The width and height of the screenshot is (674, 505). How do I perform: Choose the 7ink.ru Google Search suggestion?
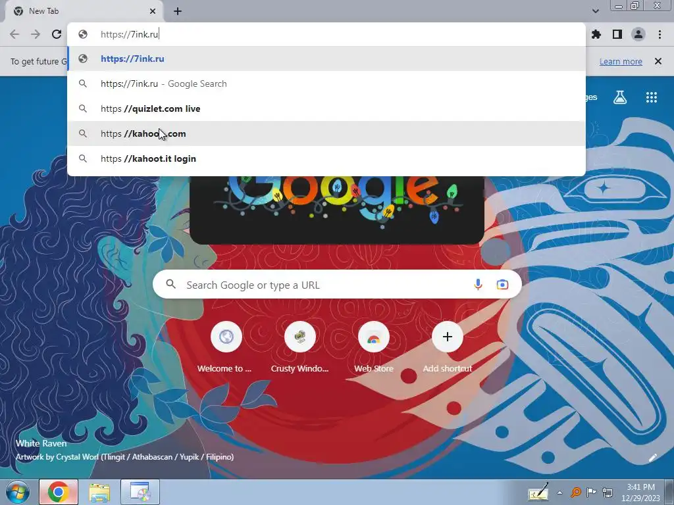(326, 84)
